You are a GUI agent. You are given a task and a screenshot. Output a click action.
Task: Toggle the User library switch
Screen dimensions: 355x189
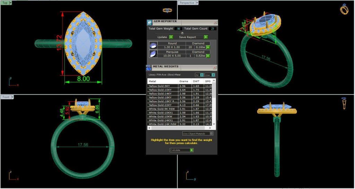(x=210, y=75)
